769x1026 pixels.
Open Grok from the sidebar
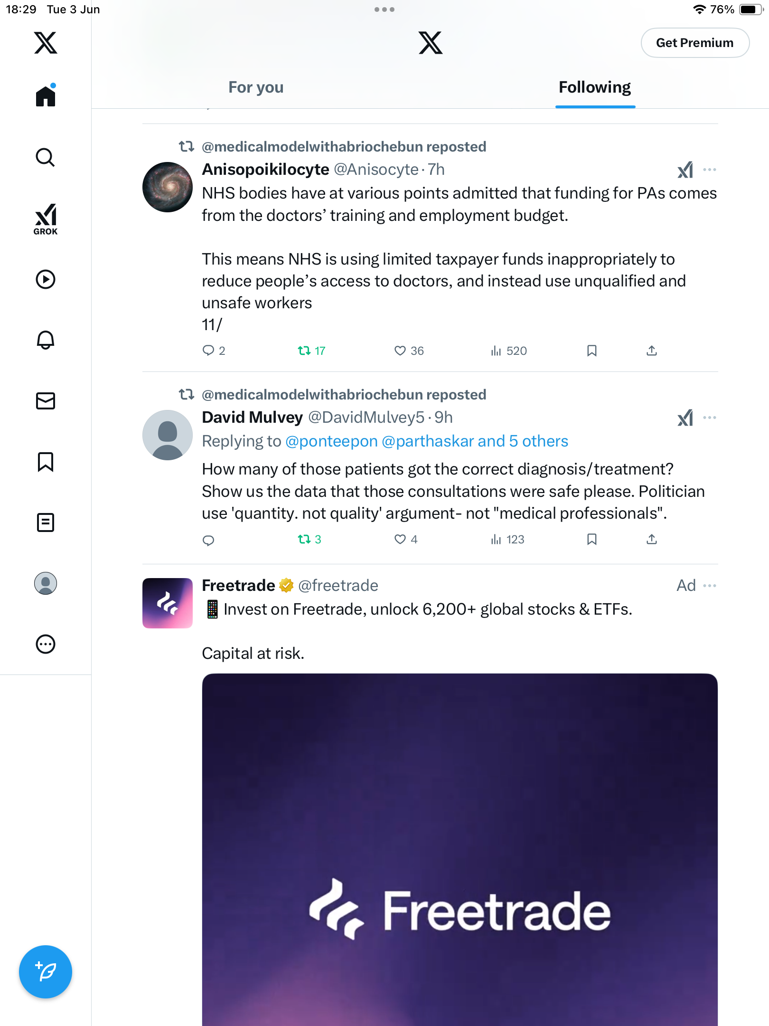46,219
